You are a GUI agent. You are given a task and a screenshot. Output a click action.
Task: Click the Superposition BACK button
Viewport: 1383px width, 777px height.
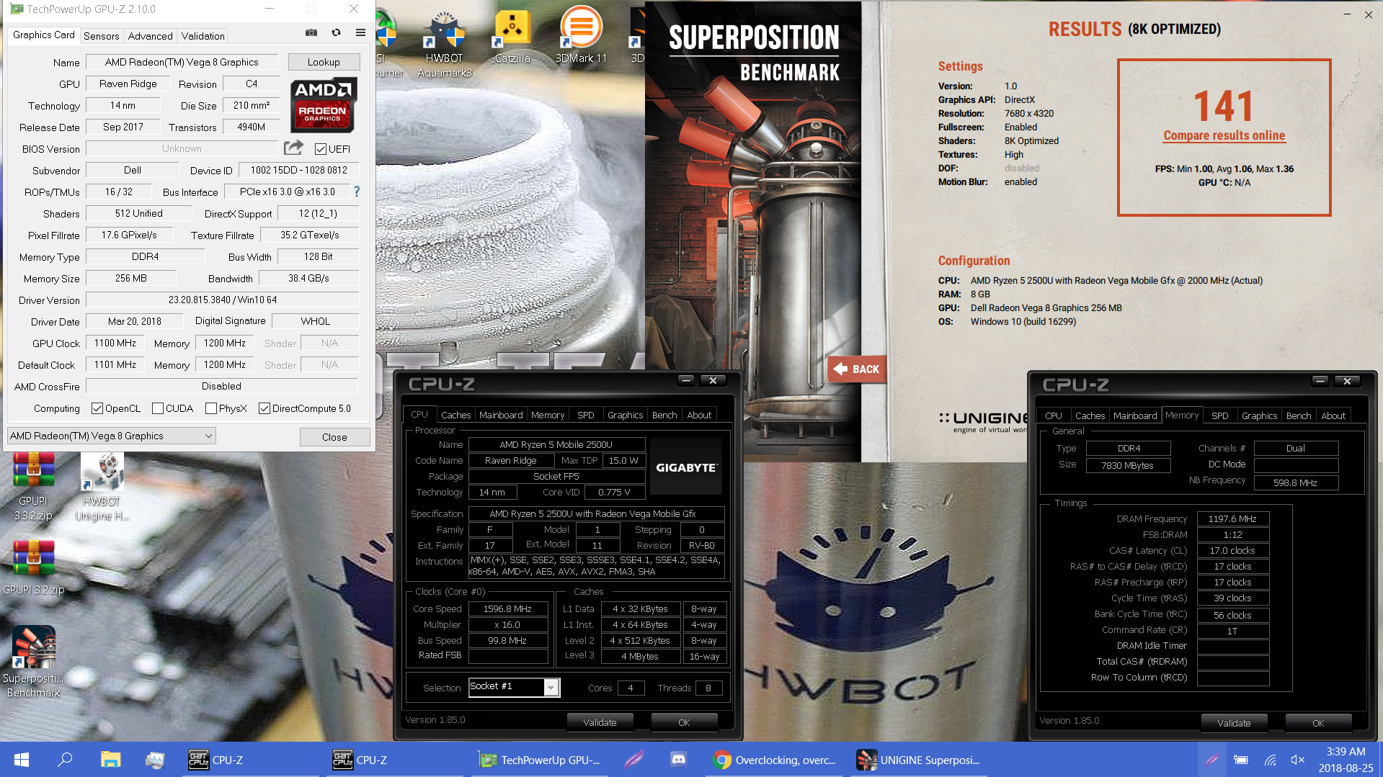857,369
